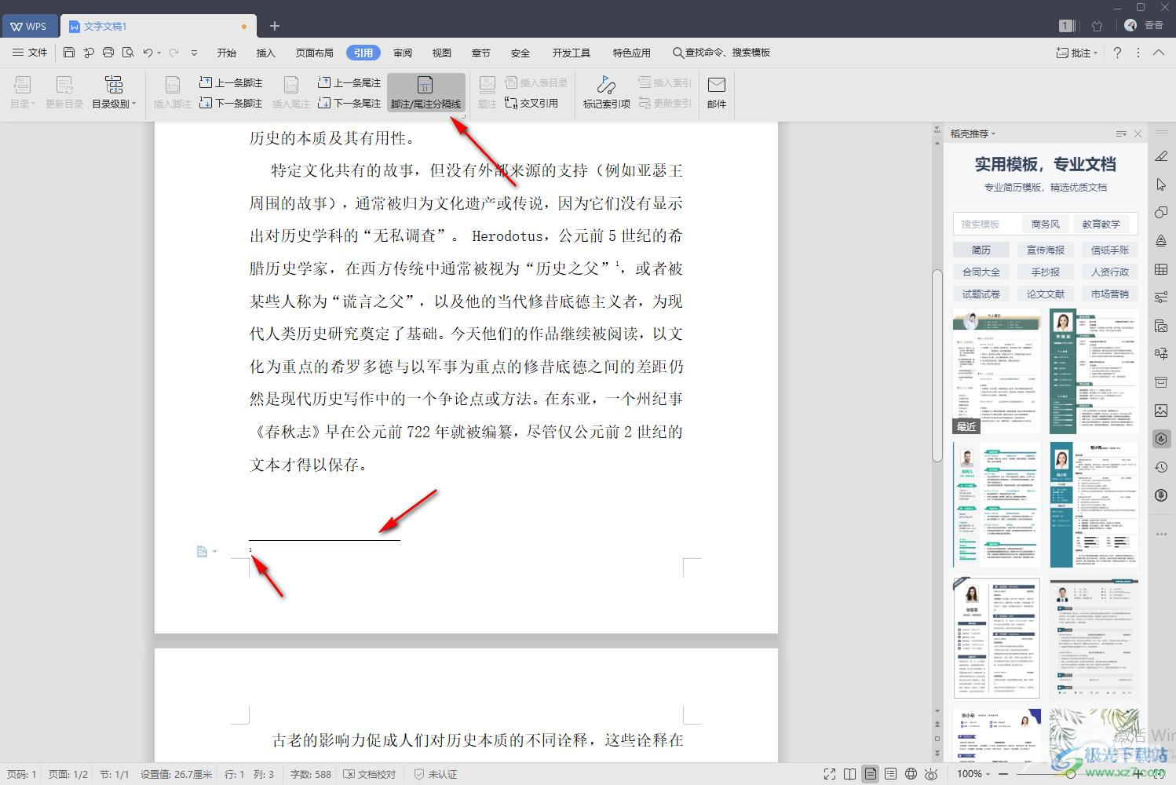
Task: Click the shapes icon in sidebar
Action: coord(1161,213)
